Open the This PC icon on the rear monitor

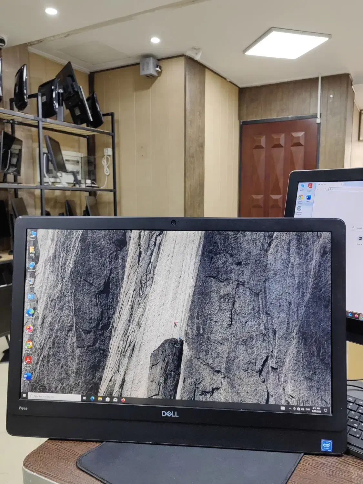[302, 187]
